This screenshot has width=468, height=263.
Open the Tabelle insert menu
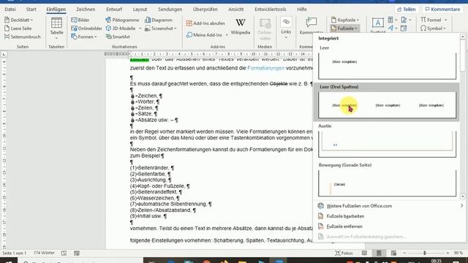click(x=56, y=28)
